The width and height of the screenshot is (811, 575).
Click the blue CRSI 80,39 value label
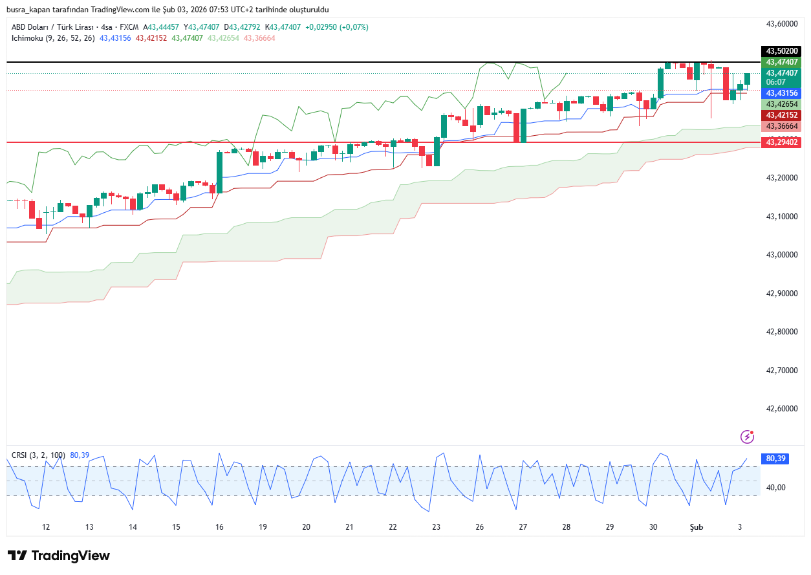point(775,459)
